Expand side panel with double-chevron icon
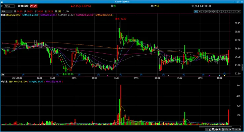This screenshot has height=132, width=244. pyautogui.click(x=3, y=74)
